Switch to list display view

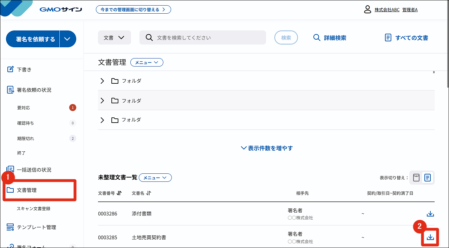click(427, 178)
